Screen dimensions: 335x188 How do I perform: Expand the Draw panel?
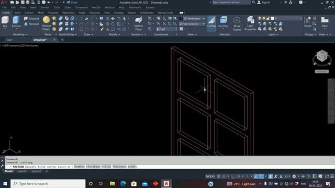[x=88, y=34]
